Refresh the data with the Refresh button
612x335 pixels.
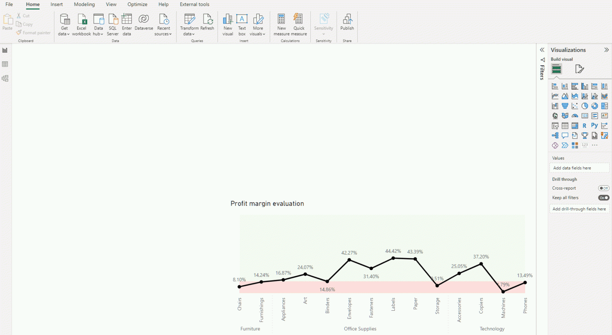207,25
